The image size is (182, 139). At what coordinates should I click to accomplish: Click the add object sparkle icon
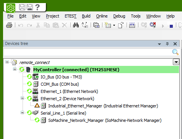coord(108,25)
